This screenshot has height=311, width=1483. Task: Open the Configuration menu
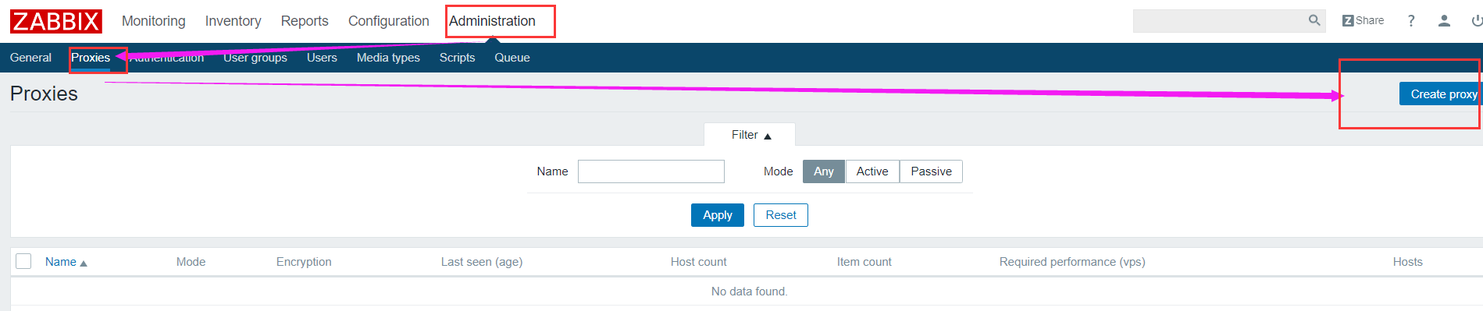pos(389,21)
